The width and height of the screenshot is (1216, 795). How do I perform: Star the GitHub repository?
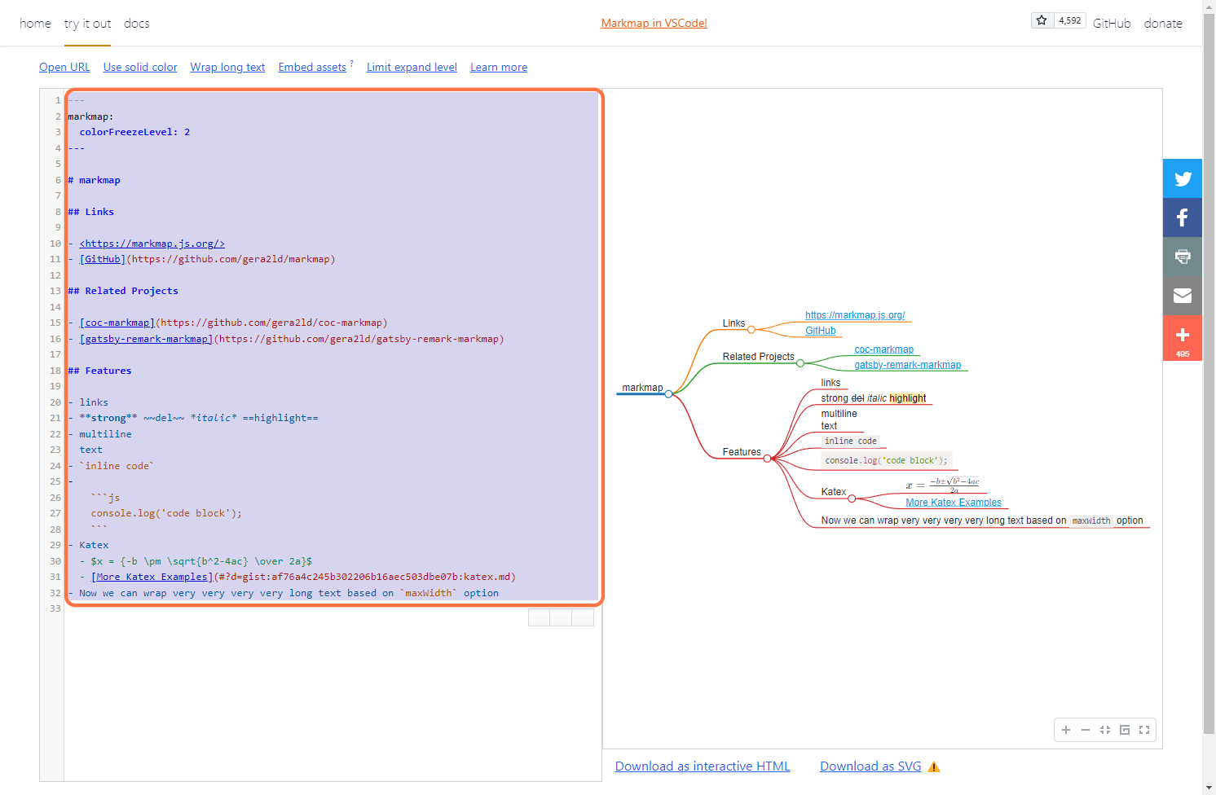(x=1042, y=20)
